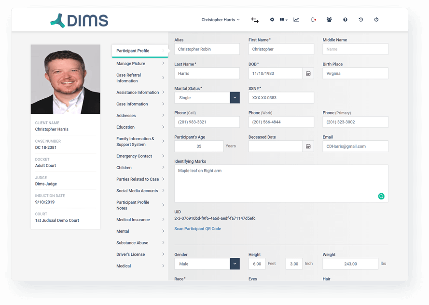Screen dimensions: 429x305
Task: Click the DIMS logo
Action: [79, 21]
